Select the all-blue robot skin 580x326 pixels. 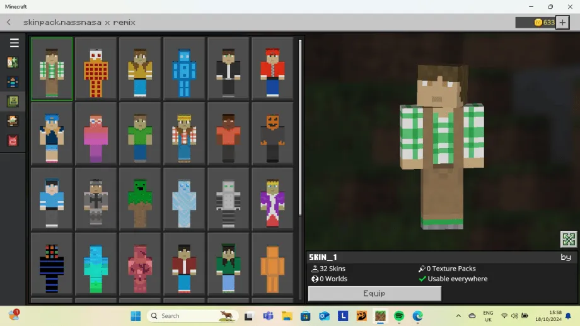pyautogui.click(x=184, y=69)
